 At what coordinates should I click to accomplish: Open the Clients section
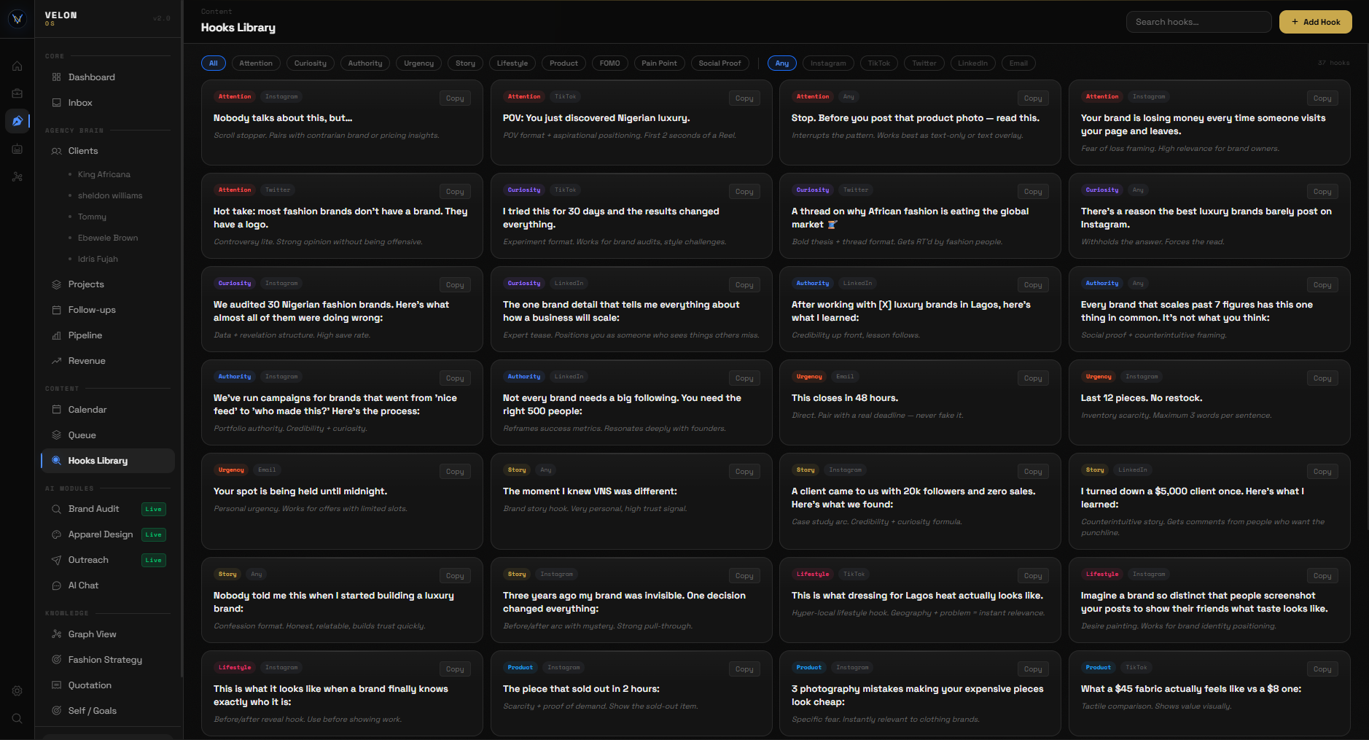pyautogui.click(x=108, y=151)
